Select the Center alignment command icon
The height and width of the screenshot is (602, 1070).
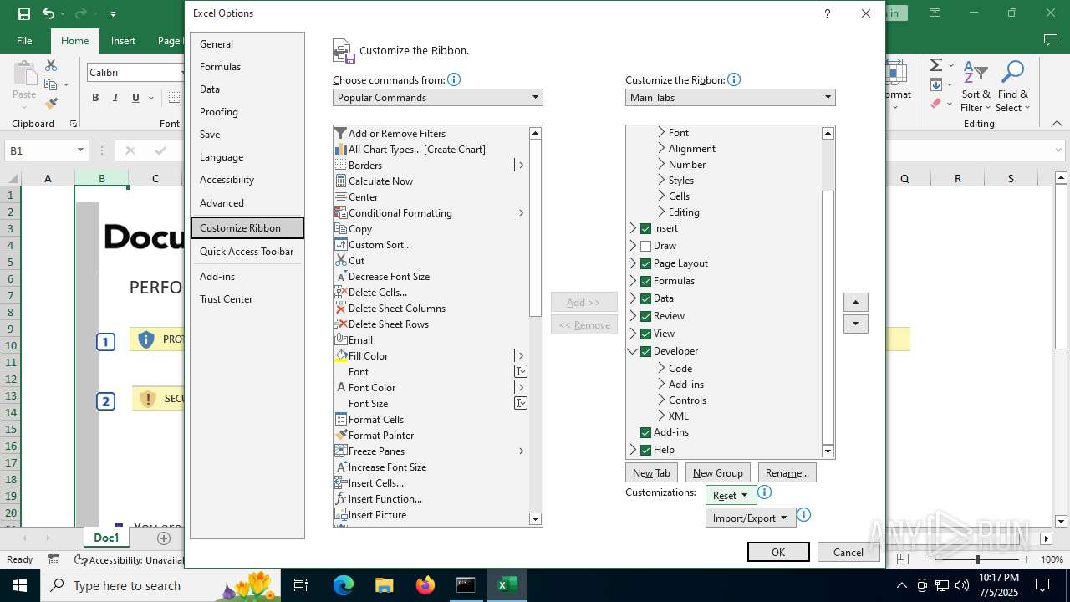pos(340,196)
